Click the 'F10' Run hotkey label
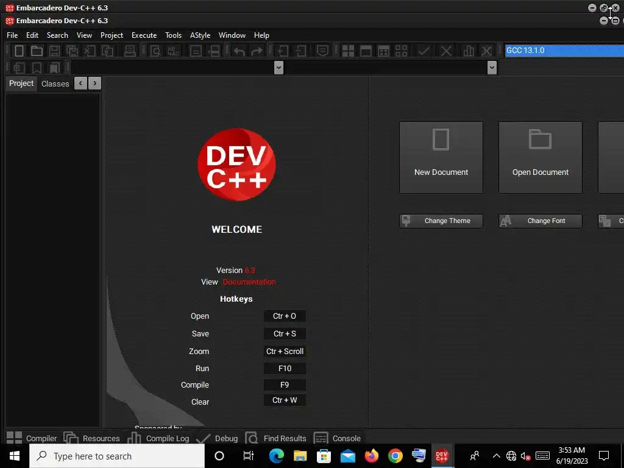The image size is (624, 468). [285, 369]
